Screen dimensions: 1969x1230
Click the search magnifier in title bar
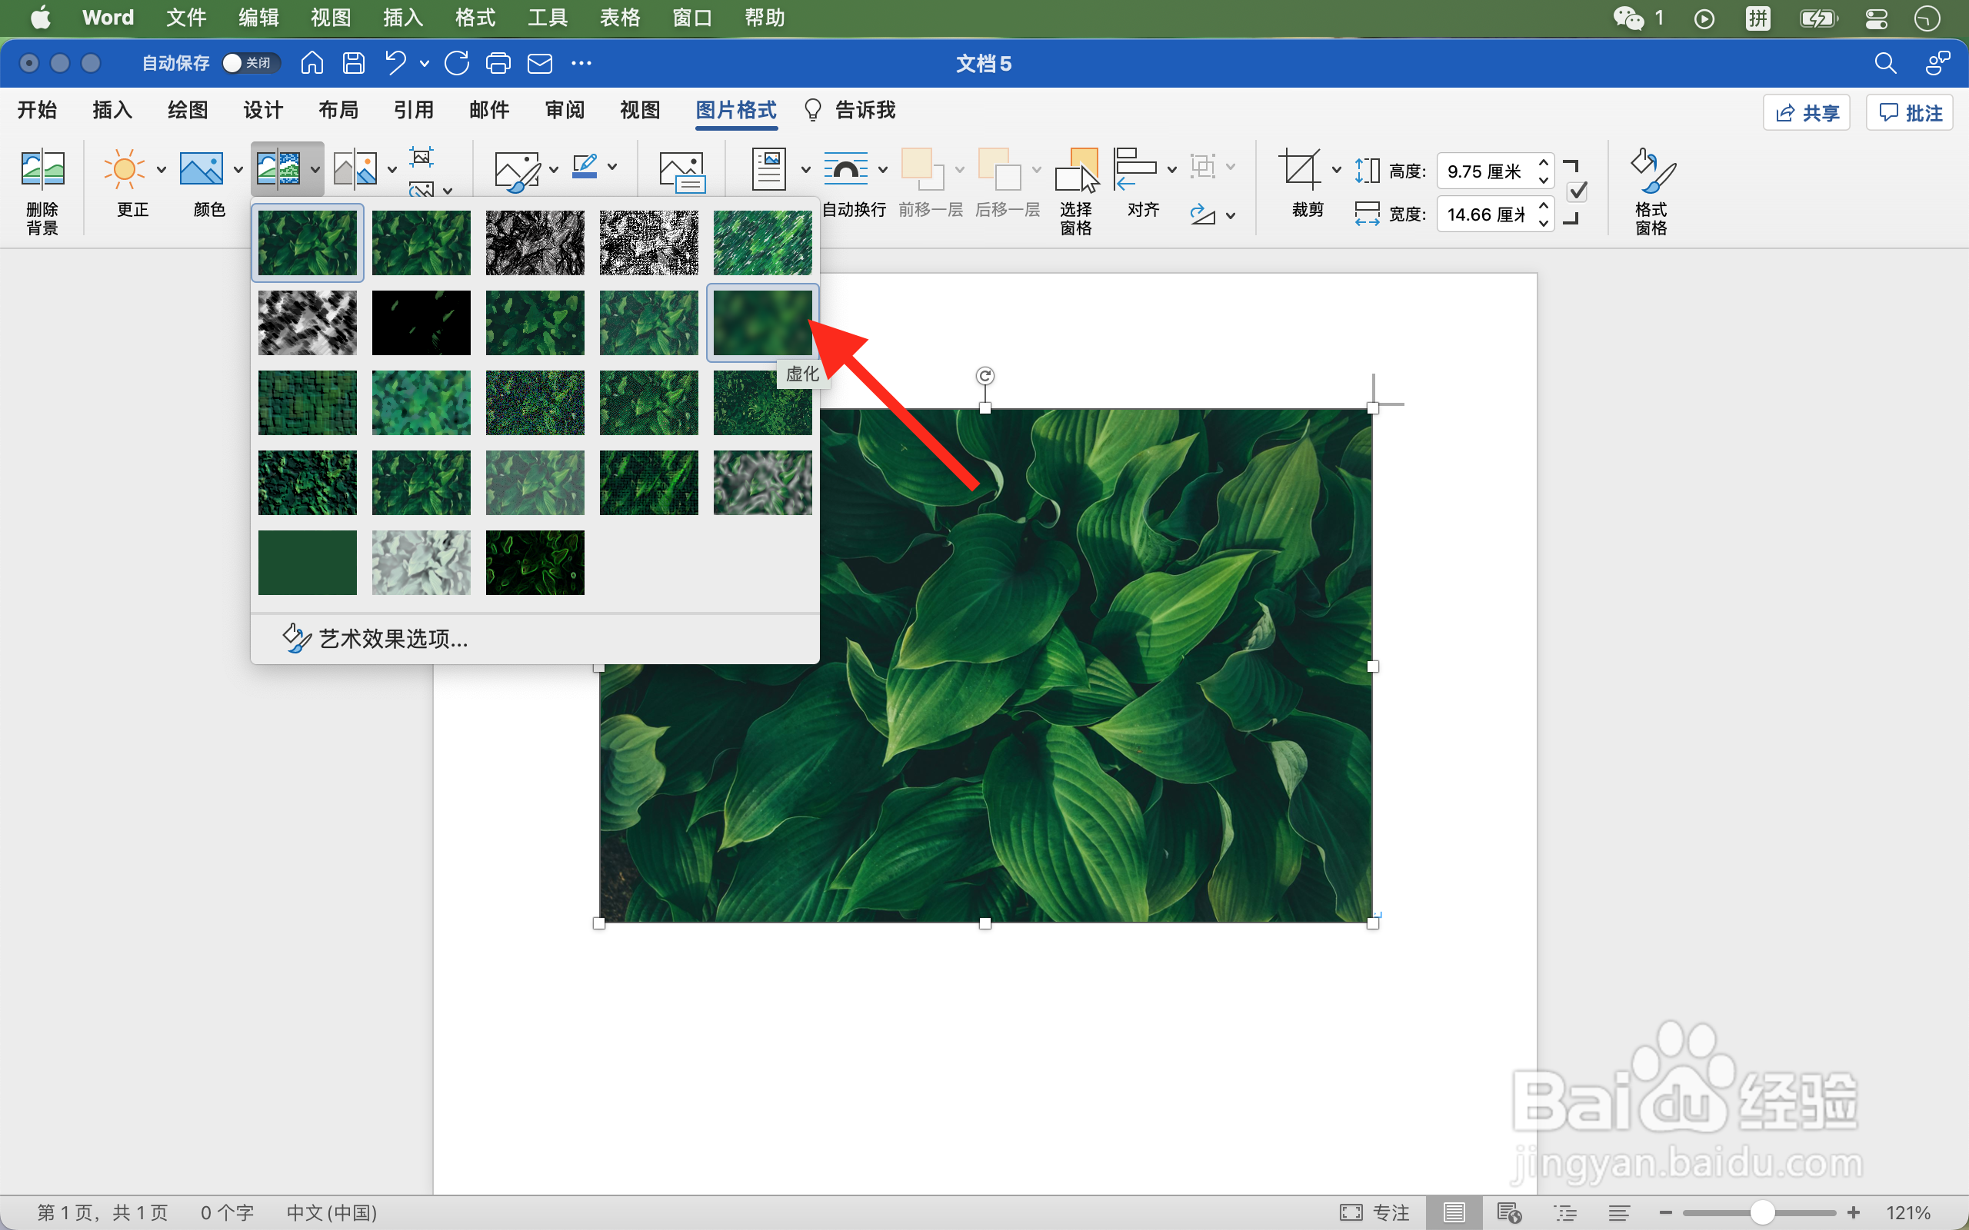click(x=1885, y=62)
